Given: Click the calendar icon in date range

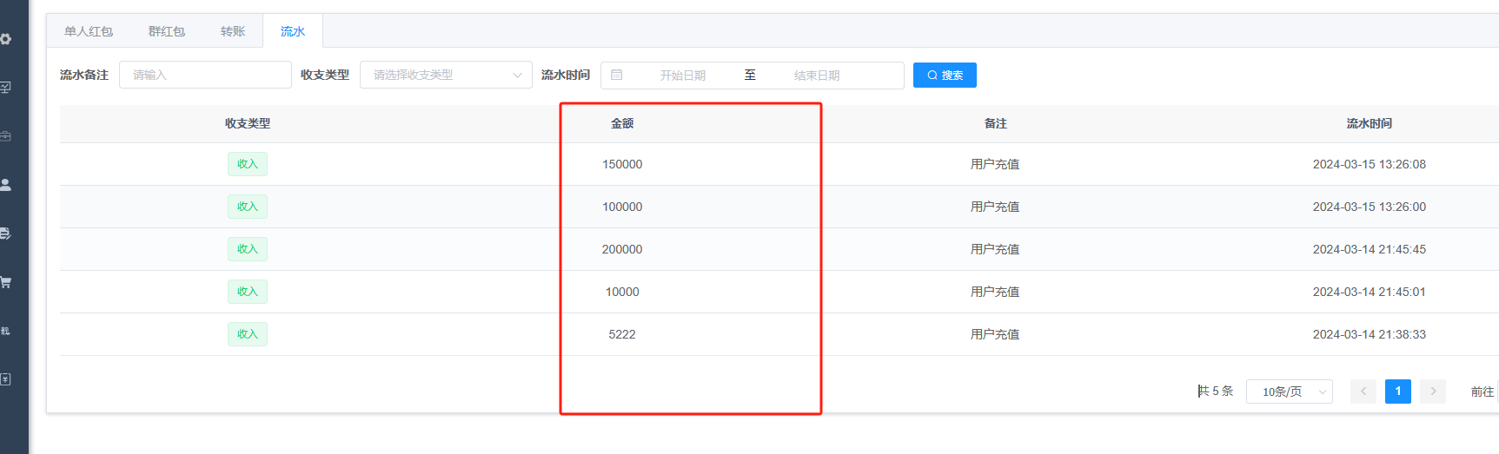Looking at the screenshot, I should (617, 76).
